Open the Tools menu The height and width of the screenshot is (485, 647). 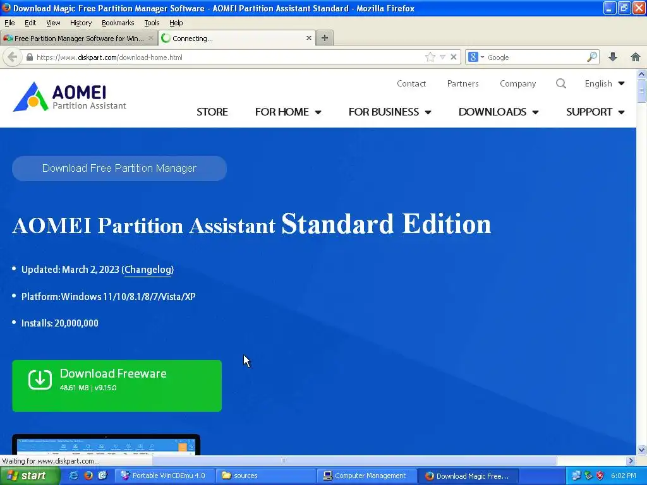(152, 23)
